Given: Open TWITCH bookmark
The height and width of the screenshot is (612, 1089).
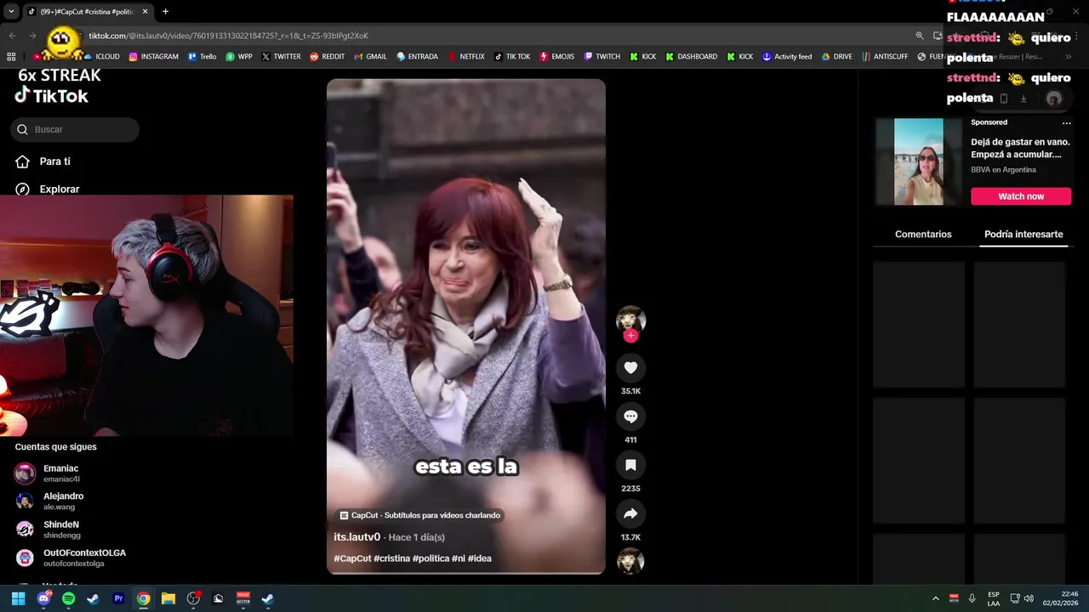Looking at the screenshot, I should click(602, 57).
